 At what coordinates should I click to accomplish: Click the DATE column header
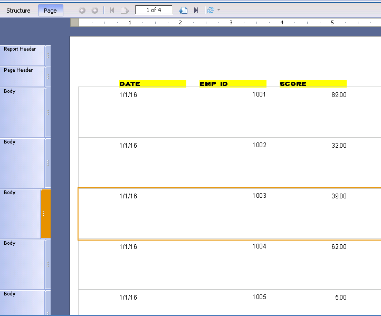[153, 84]
